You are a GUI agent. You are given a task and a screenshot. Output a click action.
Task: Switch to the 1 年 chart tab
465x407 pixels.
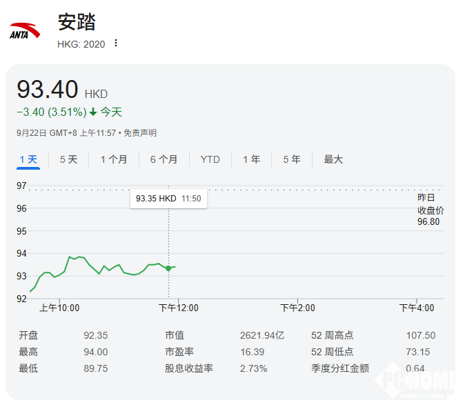pyautogui.click(x=251, y=159)
